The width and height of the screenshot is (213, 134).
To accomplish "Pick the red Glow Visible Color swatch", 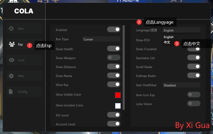I will 118,95.
